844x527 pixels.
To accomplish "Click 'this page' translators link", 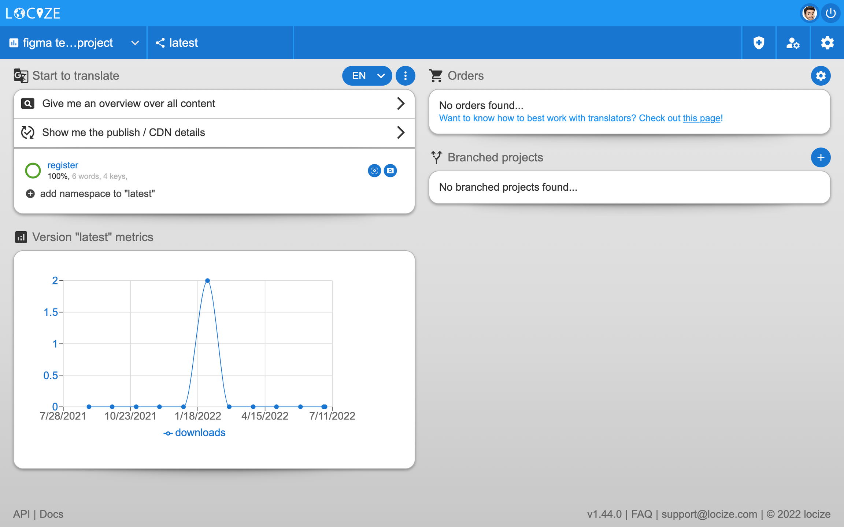I will pyautogui.click(x=702, y=118).
